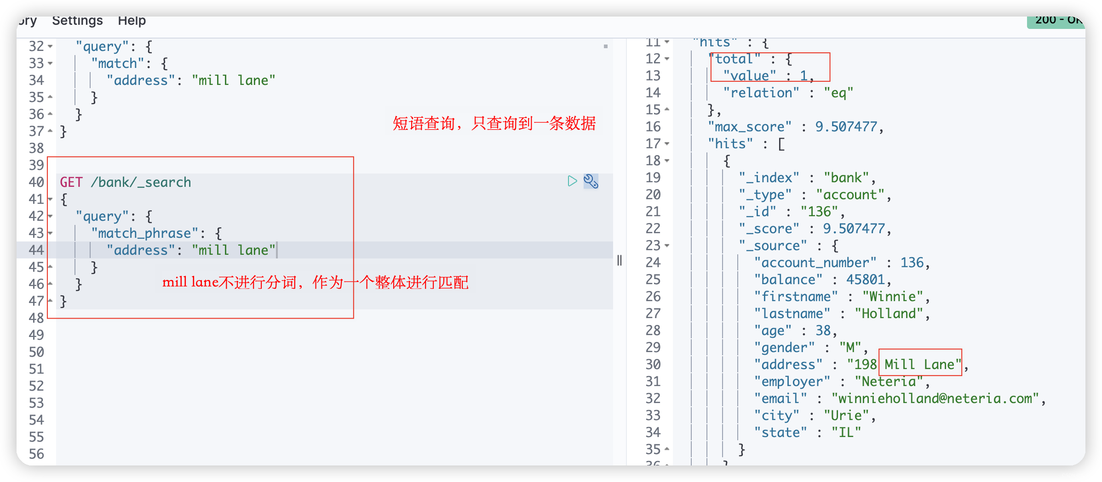This screenshot has width=1102, height=482.
Task: Click "lastname" : "Holland" line
Action: coord(842,314)
